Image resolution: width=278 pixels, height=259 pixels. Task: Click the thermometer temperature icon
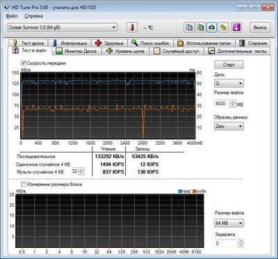[132, 28]
